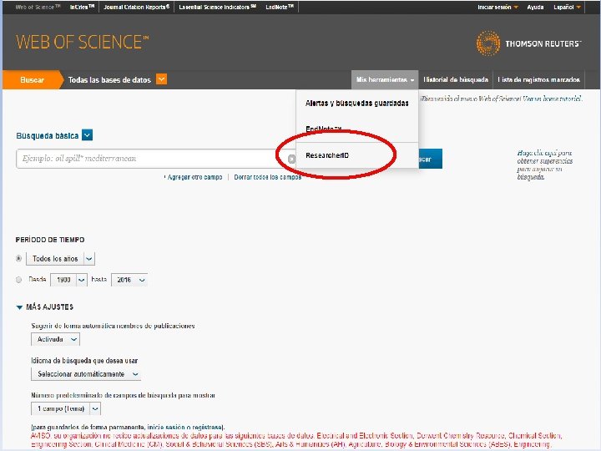
Task: Click the inicie sesión o regístrese link
Action: pos(186,428)
